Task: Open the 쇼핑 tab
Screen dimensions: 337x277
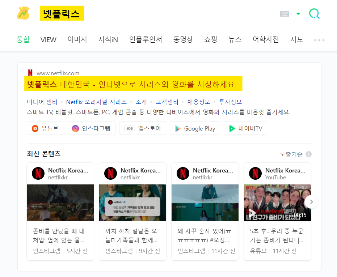Action: (211, 39)
